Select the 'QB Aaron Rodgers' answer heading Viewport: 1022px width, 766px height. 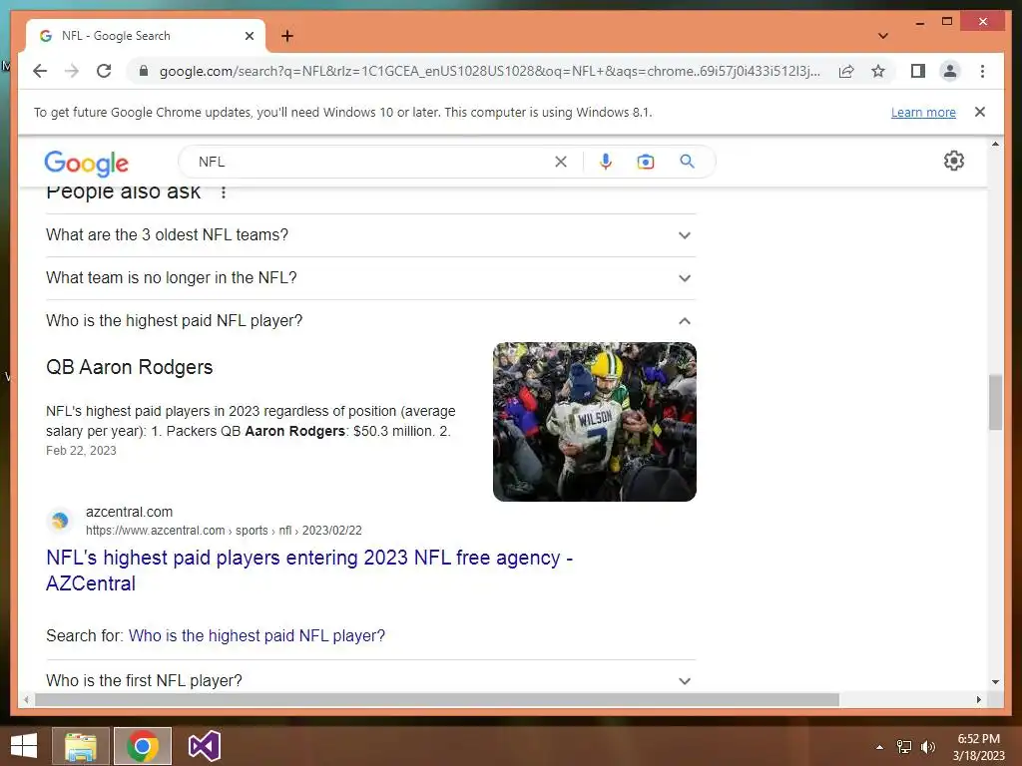129,367
